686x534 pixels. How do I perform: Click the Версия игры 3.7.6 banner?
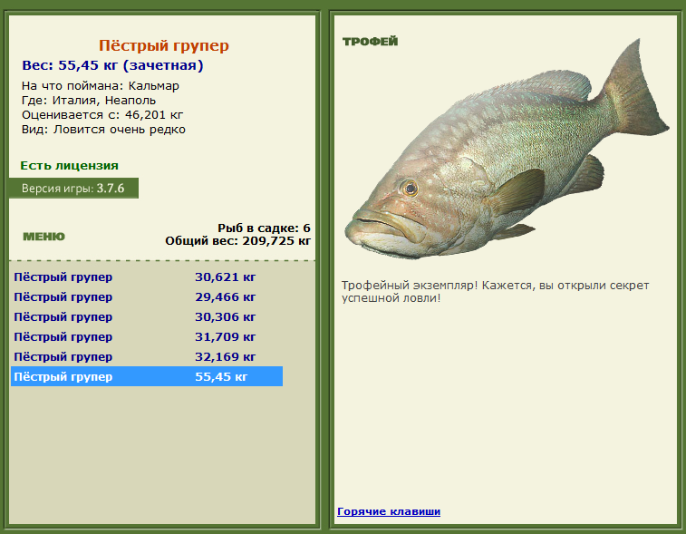tap(73, 189)
